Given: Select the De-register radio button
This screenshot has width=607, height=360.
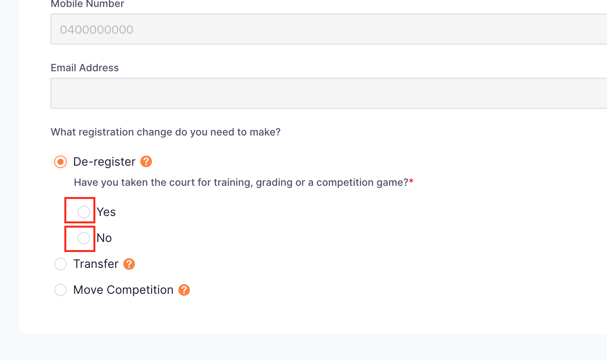Looking at the screenshot, I should pyautogui.click(x=60, y=161).
